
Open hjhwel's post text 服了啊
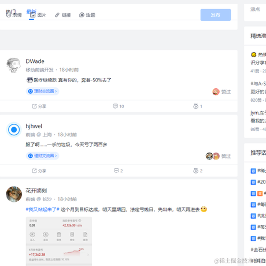point(66,145)
